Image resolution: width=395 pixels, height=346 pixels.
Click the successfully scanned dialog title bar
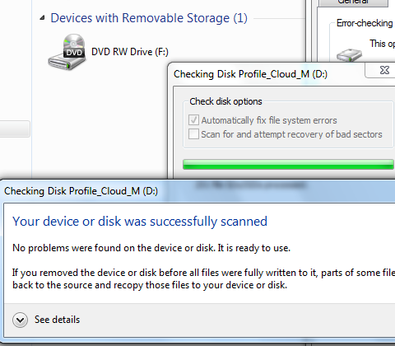(199, 191)
